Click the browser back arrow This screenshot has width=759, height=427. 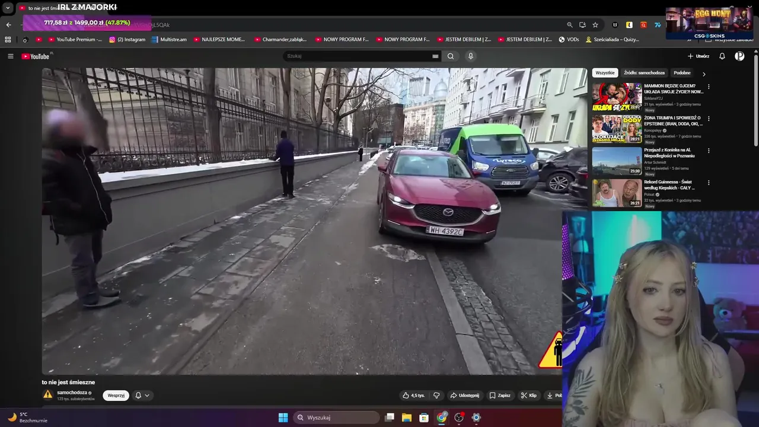[8, 25]
